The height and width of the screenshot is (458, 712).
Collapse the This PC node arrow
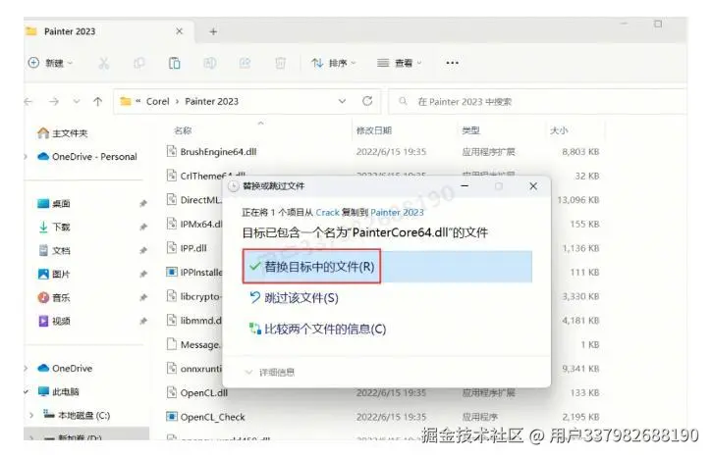click(27, 391)
